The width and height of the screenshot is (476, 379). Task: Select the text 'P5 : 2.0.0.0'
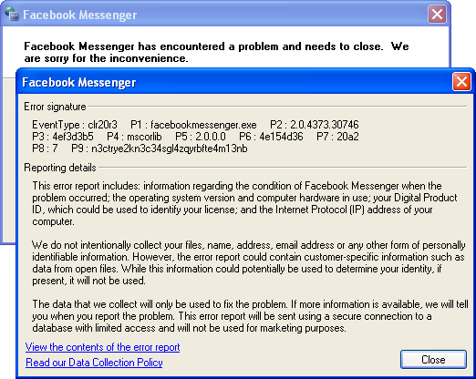(x=201, y=137)
